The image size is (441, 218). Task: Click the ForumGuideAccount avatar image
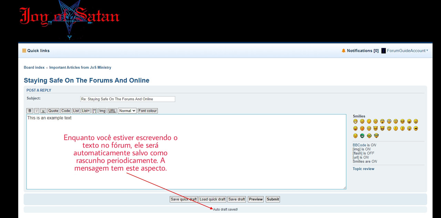(x=383, y=51)
